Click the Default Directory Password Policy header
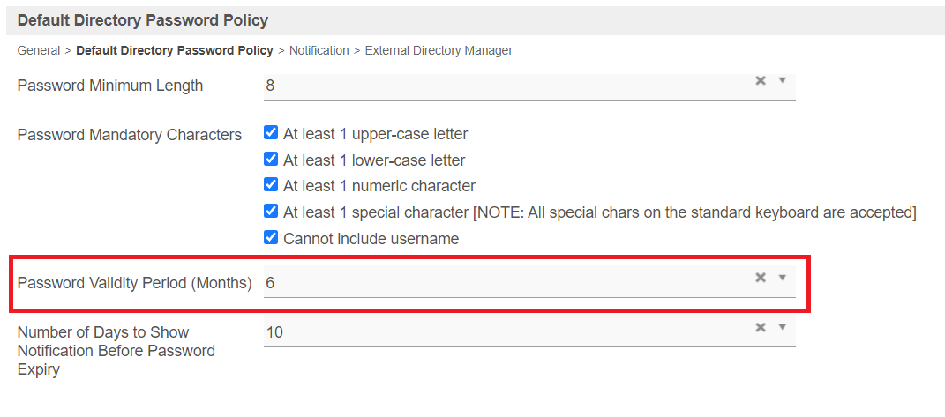This screenshot has width=945, height=417. pos(143,19)
